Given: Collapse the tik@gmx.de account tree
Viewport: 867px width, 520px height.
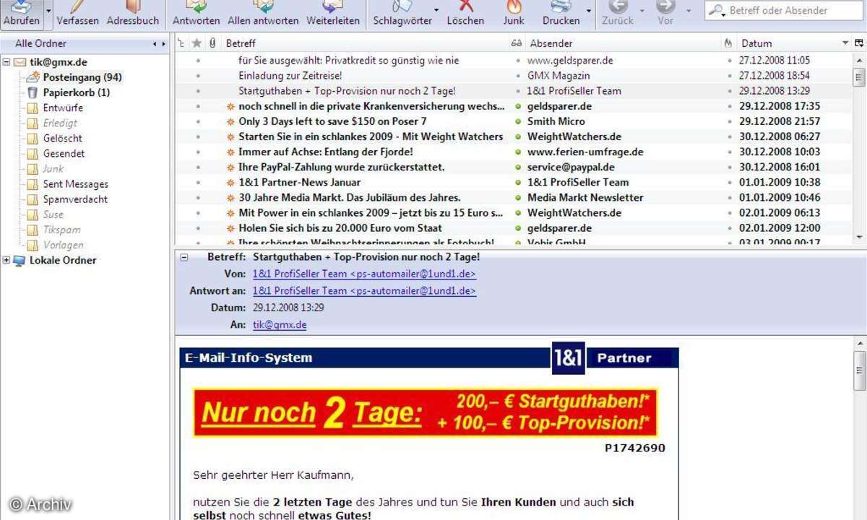Looking at the screenshot, I should coord(7,62).
